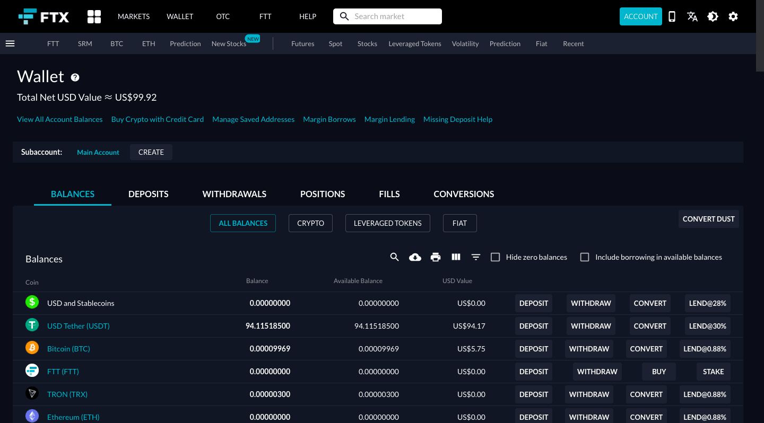The image size is (764, 423).
Task: Open the WALLET menu
Action: pos(180,16)
